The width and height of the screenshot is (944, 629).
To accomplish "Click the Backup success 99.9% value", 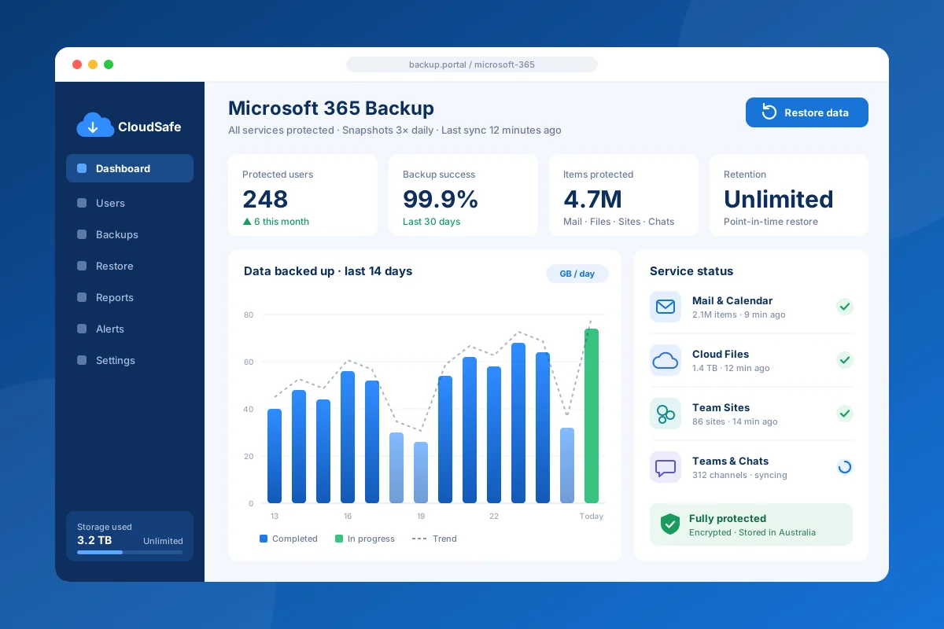I will pyautogui.click(x=441, y=199).
